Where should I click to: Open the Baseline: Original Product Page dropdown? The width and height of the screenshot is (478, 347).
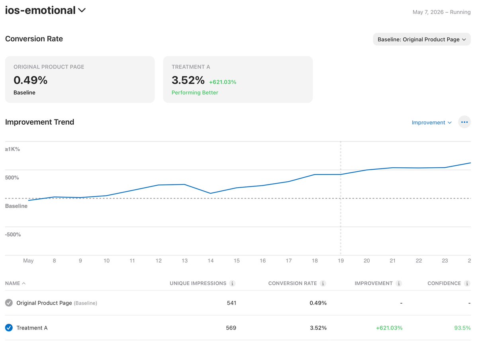point(422,39)
